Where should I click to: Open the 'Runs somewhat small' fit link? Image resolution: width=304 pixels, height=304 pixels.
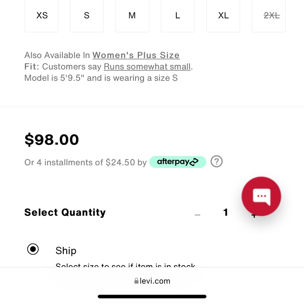point(147,67)
